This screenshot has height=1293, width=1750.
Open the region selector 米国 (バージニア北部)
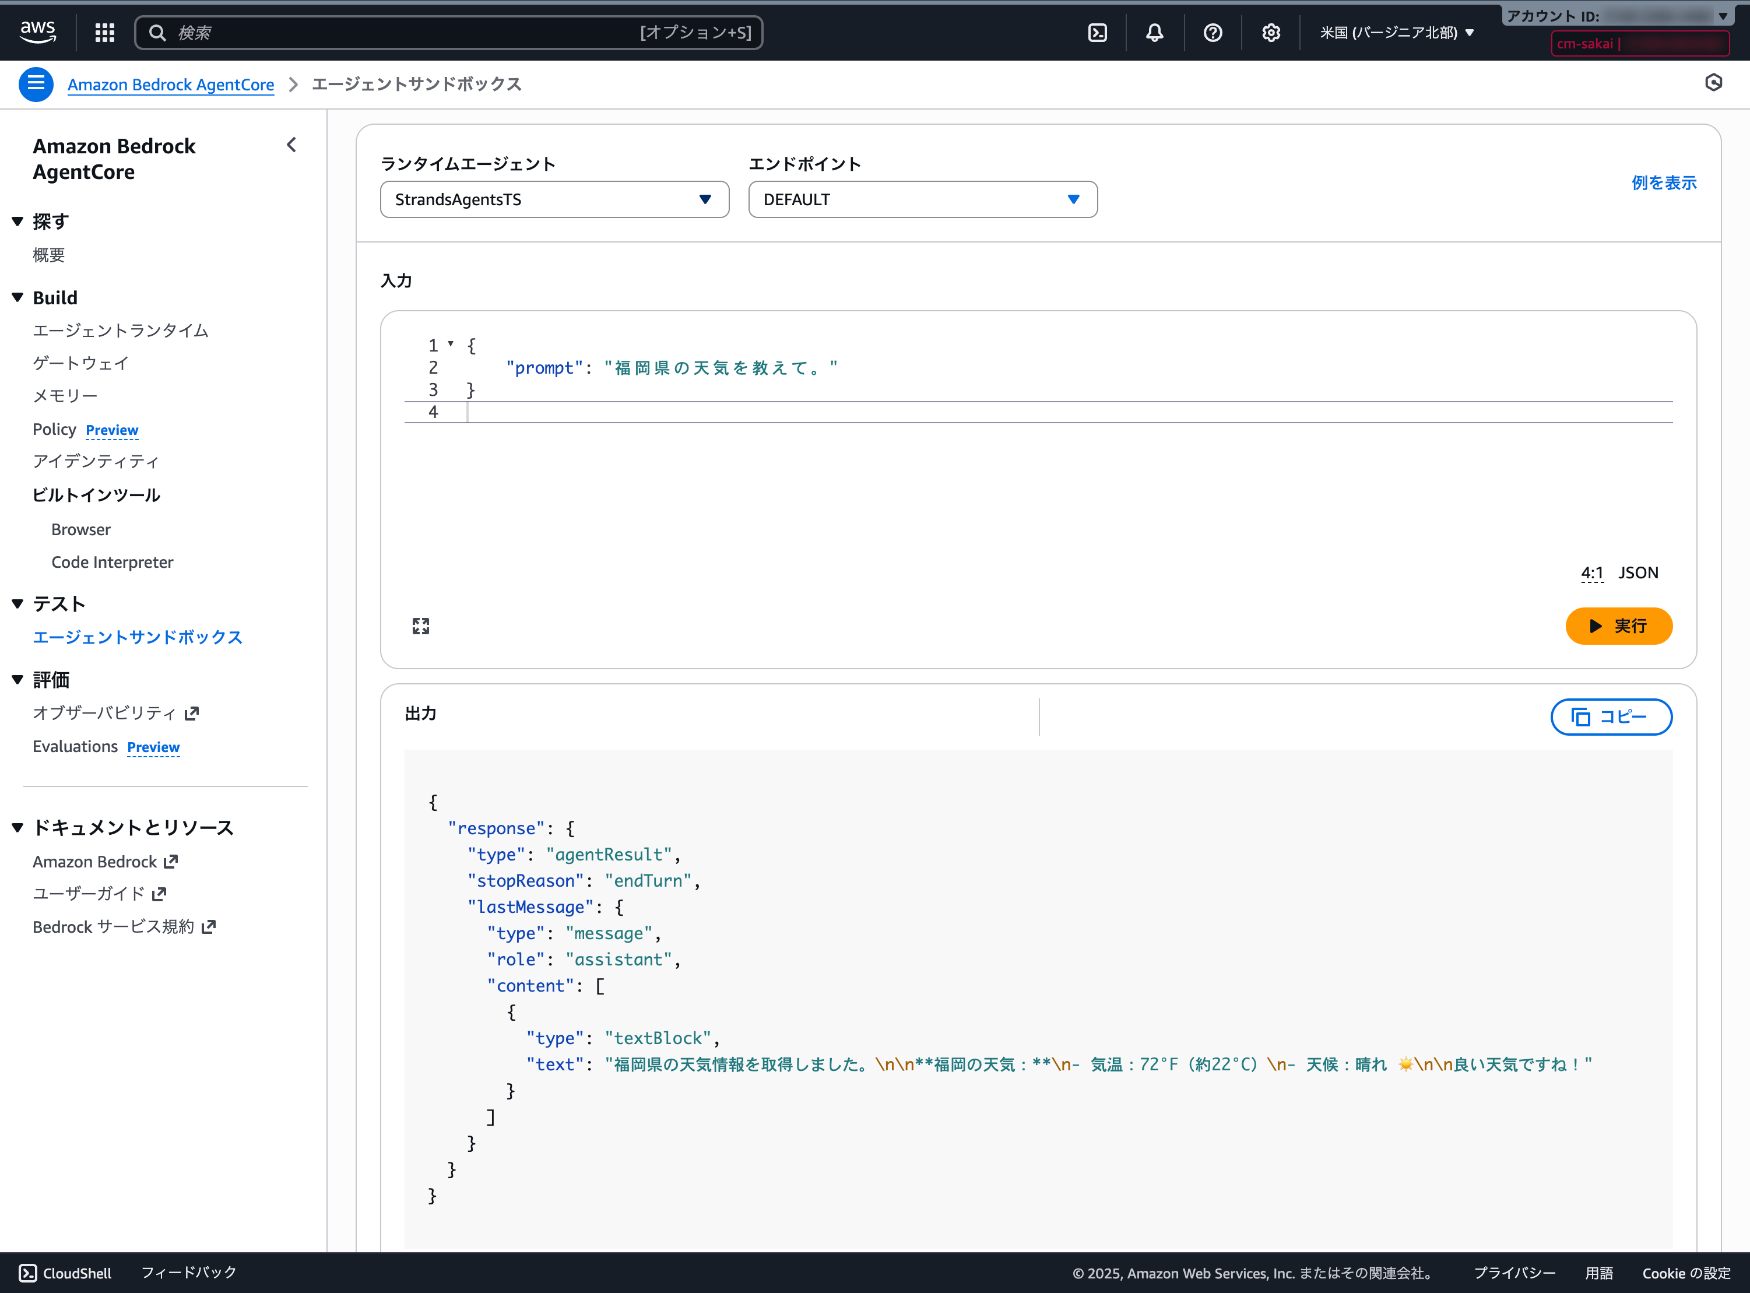pos(1396,32)
